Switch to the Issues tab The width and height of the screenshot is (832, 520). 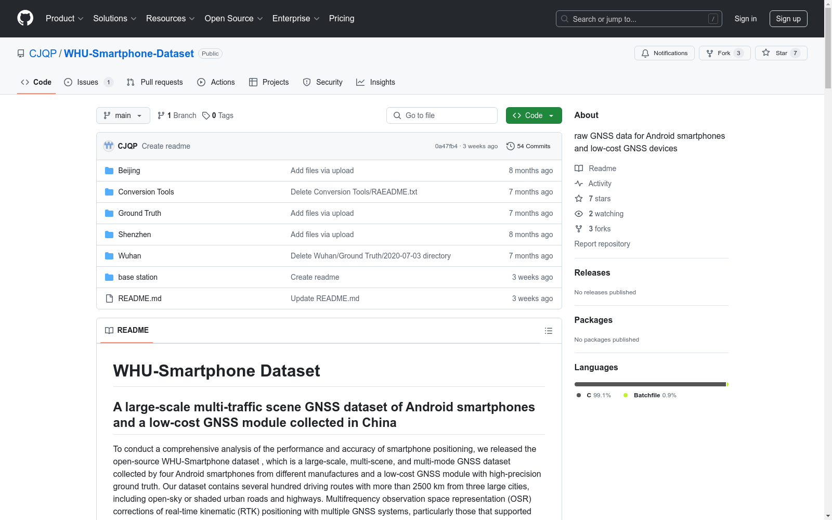click(87, 82)
